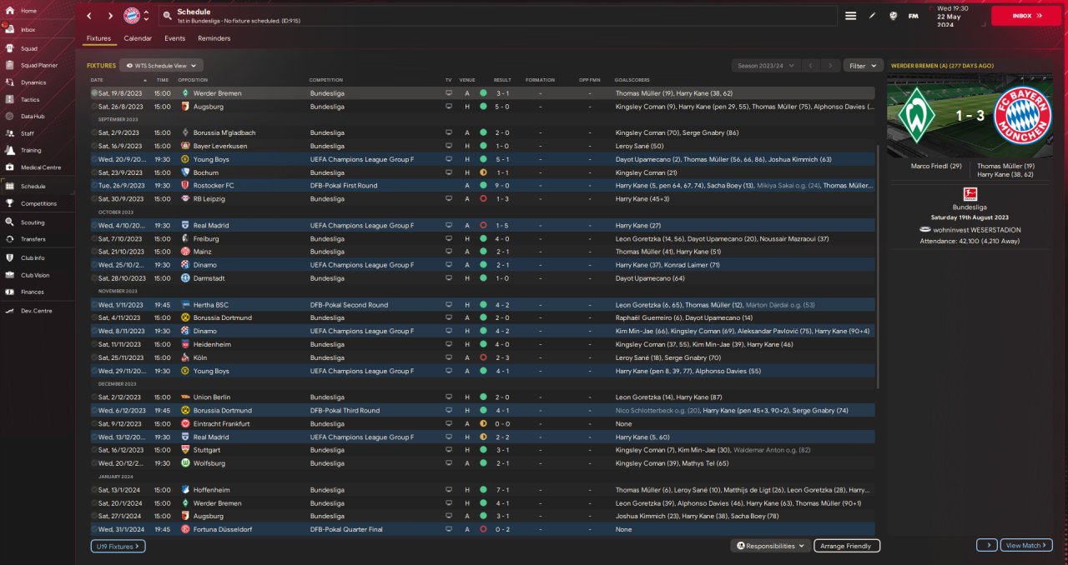Image resolution: width=1068 pixels, height=565 pixels.
Task: Go to the Squad screen icon
Action: click(x=9, y=48)
